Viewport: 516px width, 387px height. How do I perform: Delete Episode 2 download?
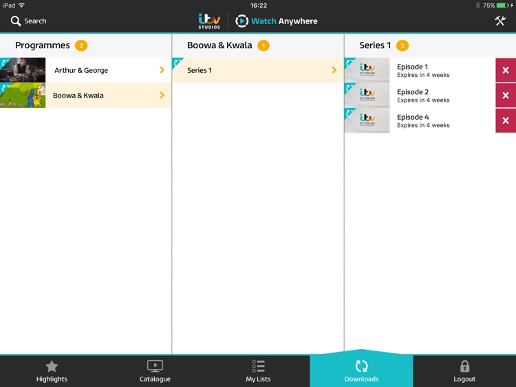(x=506, y=96)
